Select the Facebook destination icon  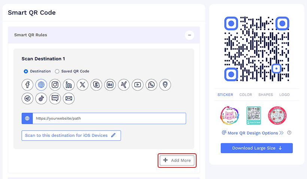point(27,85)
